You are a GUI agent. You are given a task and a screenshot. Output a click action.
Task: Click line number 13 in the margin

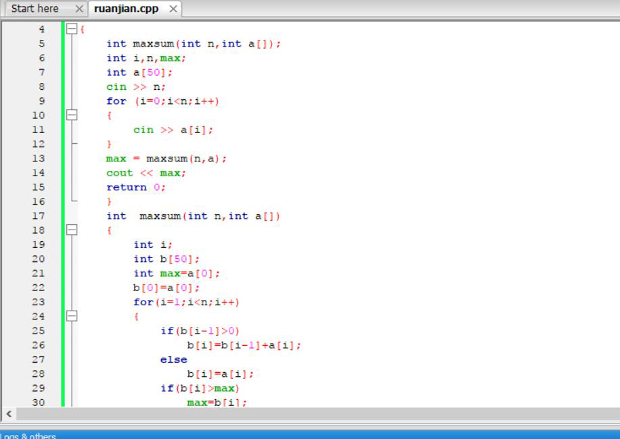(38, 159)
